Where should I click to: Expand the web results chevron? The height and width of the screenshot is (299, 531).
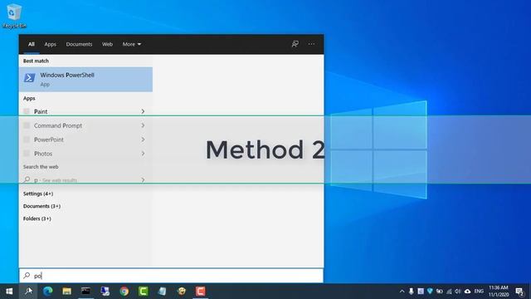pos(143,180)
